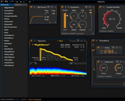Image resolution: width=125 pixels, height=101 pixels.
Task: Clear the CompSum preset with X
Action: 93,34
